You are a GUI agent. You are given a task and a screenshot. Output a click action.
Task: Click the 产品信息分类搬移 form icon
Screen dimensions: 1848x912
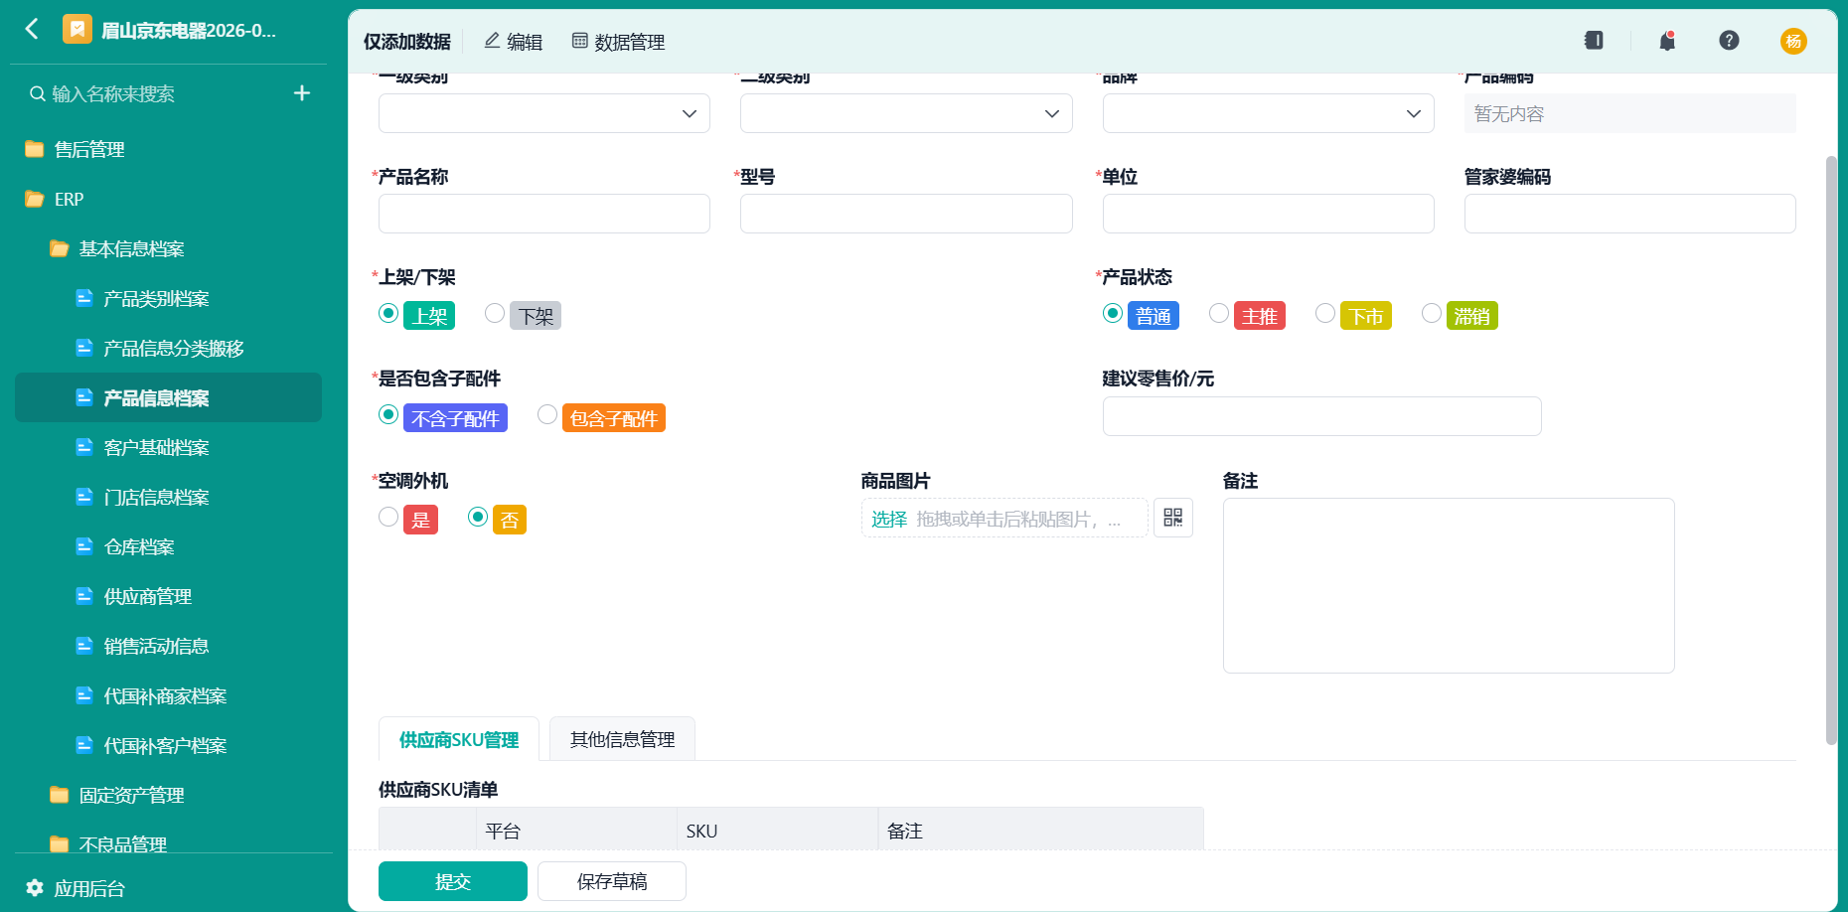tap(84, 348)
